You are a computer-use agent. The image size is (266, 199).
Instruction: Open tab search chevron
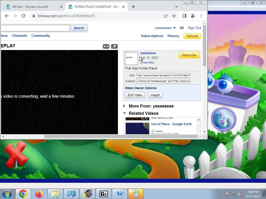[x=177, y=7]
